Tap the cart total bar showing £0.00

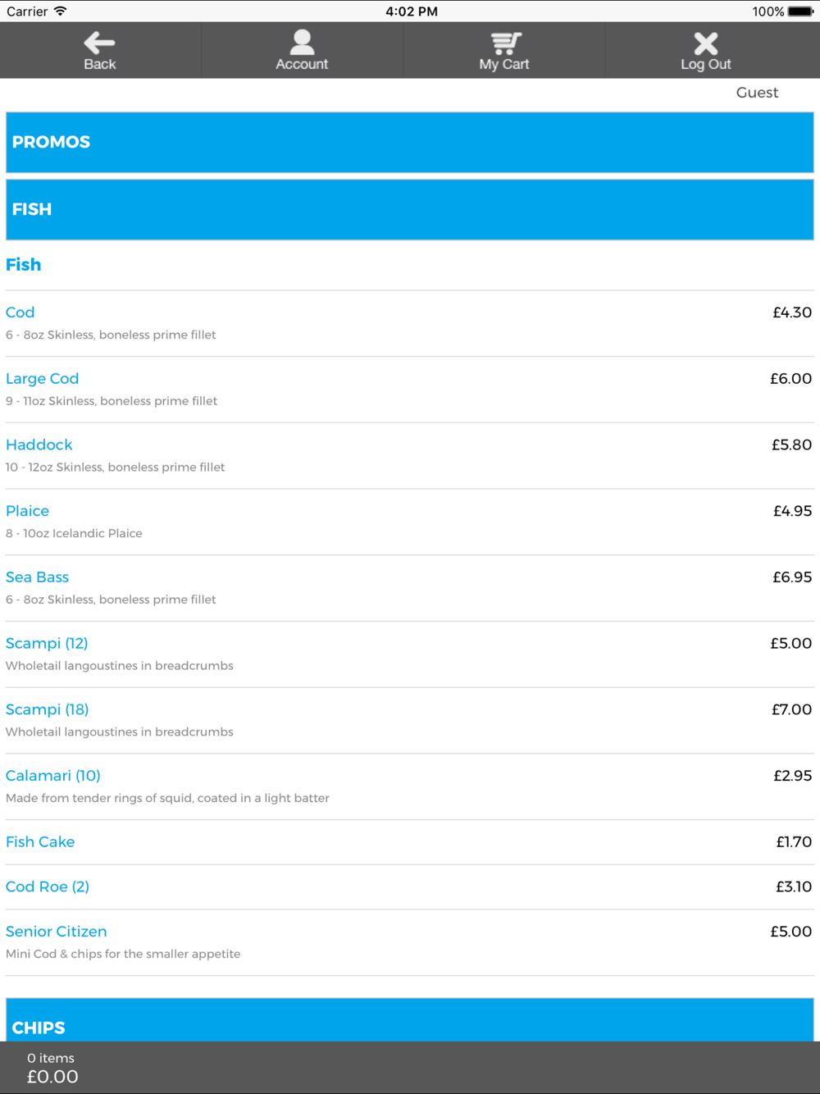point(410,1068)
